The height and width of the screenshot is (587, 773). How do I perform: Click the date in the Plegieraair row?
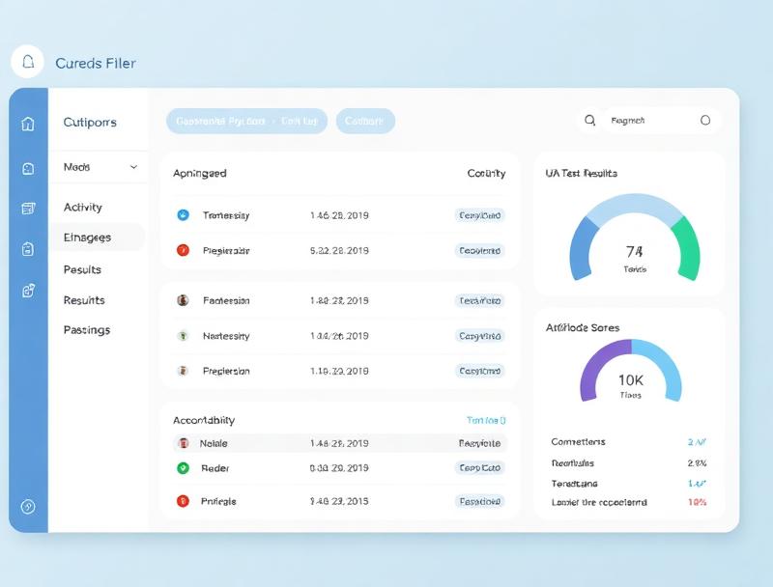click(339, 251)
